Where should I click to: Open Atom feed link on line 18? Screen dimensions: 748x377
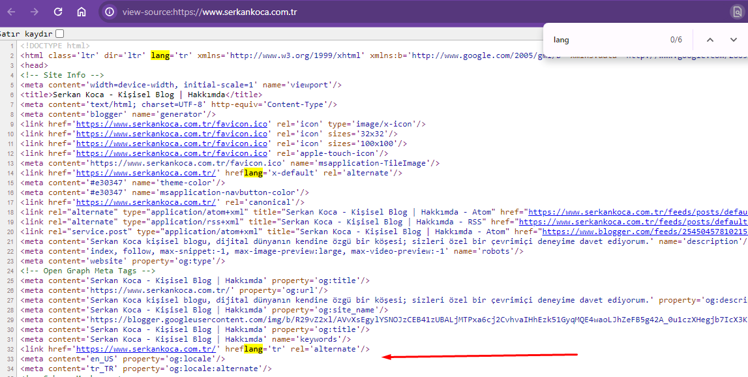[638, 212]
